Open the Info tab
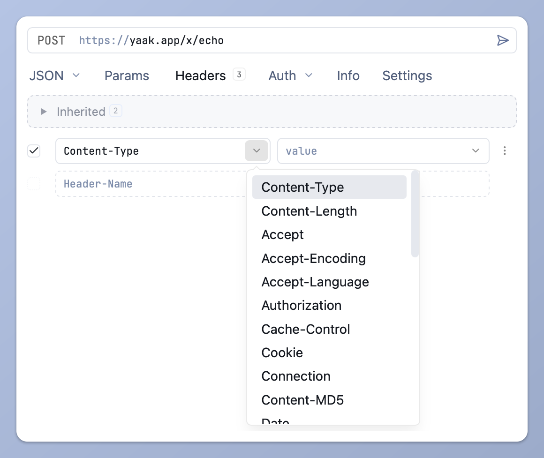This screenshot has width=544, height=458. point(348,75)
